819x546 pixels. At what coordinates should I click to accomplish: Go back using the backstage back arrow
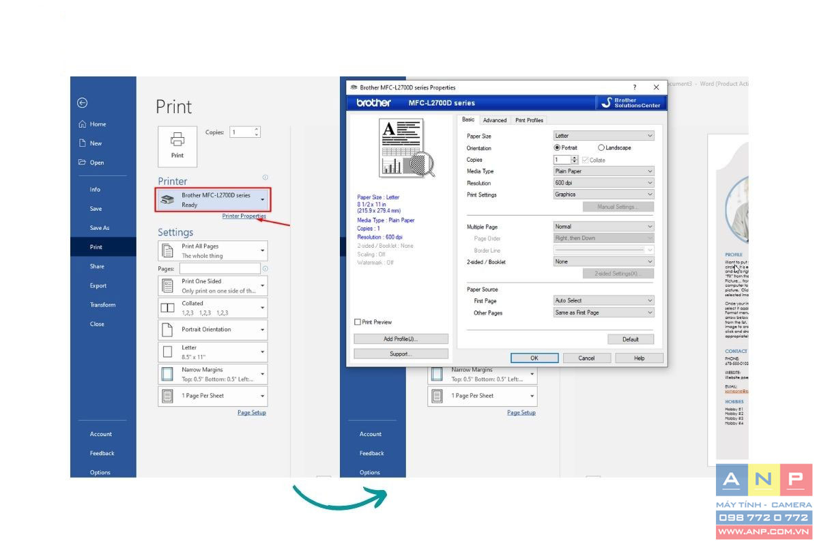click(82, 103)
